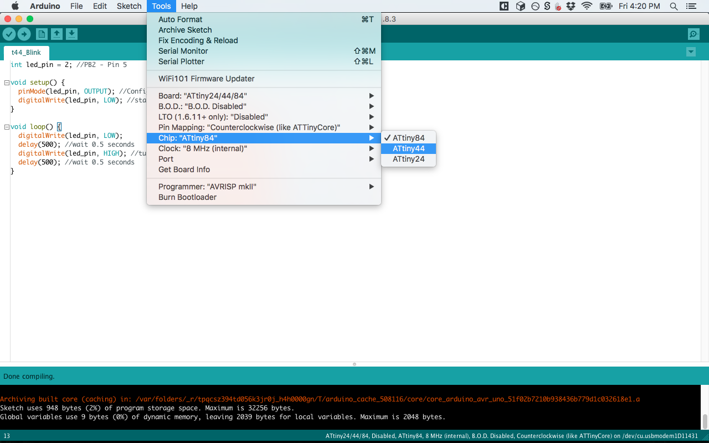Expand the LTO (1.6.11+ only) submenu
709x443 pixels.
[264, 117]
